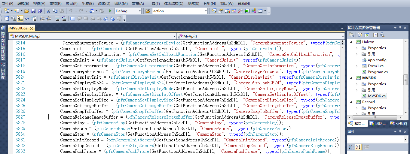Open the 工具箱 side tab

tap(3, 71)
